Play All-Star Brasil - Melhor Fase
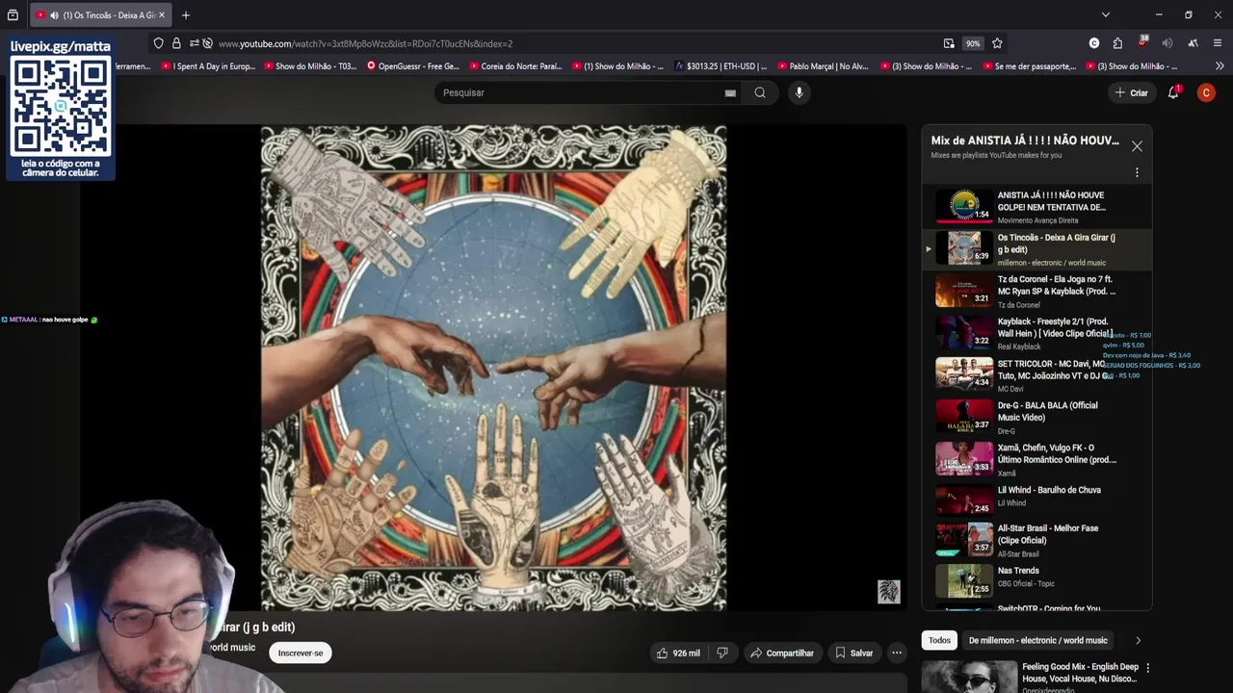This screenshot has width=1233, height=693. [x=1036, y=540]
